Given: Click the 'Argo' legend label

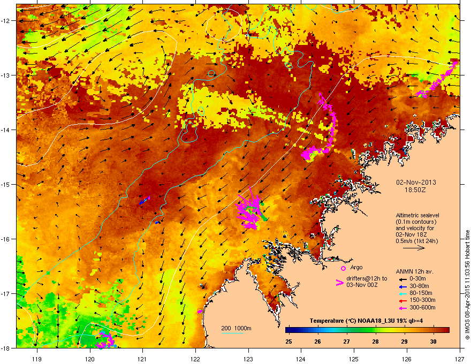Looking at the screenshot, I should tap(356, 268).
